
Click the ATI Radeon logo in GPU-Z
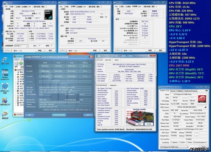click(202, 98)
